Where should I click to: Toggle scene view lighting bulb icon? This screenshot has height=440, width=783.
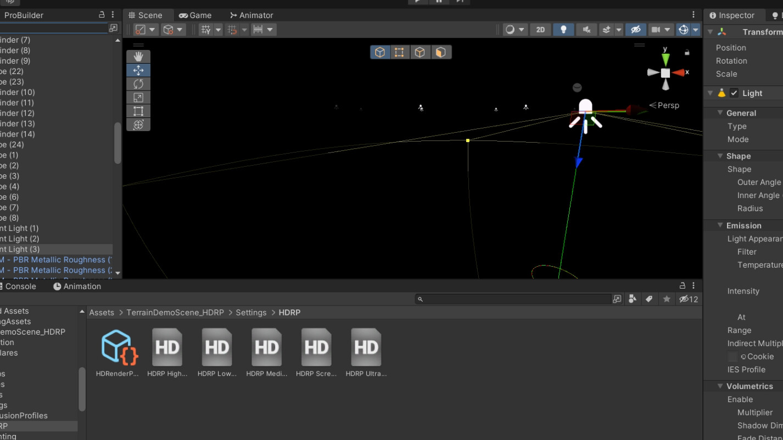(563, 29)
